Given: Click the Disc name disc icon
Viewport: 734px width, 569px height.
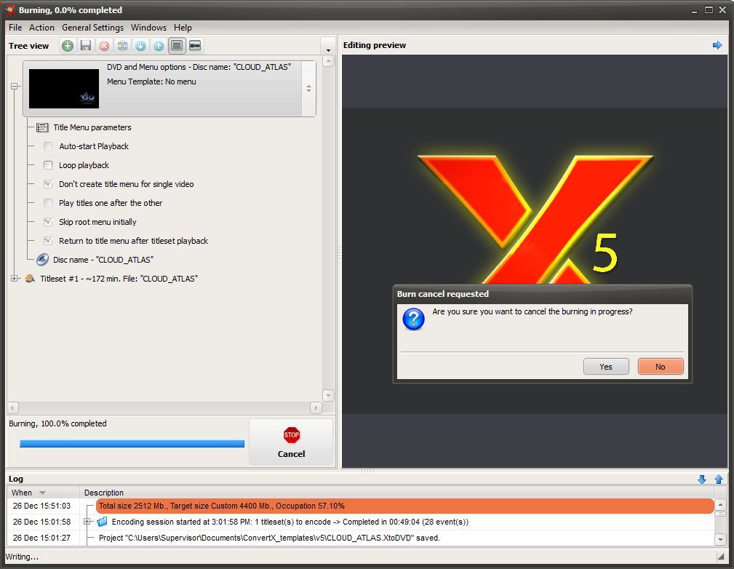Looking at the screenshot, I should click(x=42, y=260).
